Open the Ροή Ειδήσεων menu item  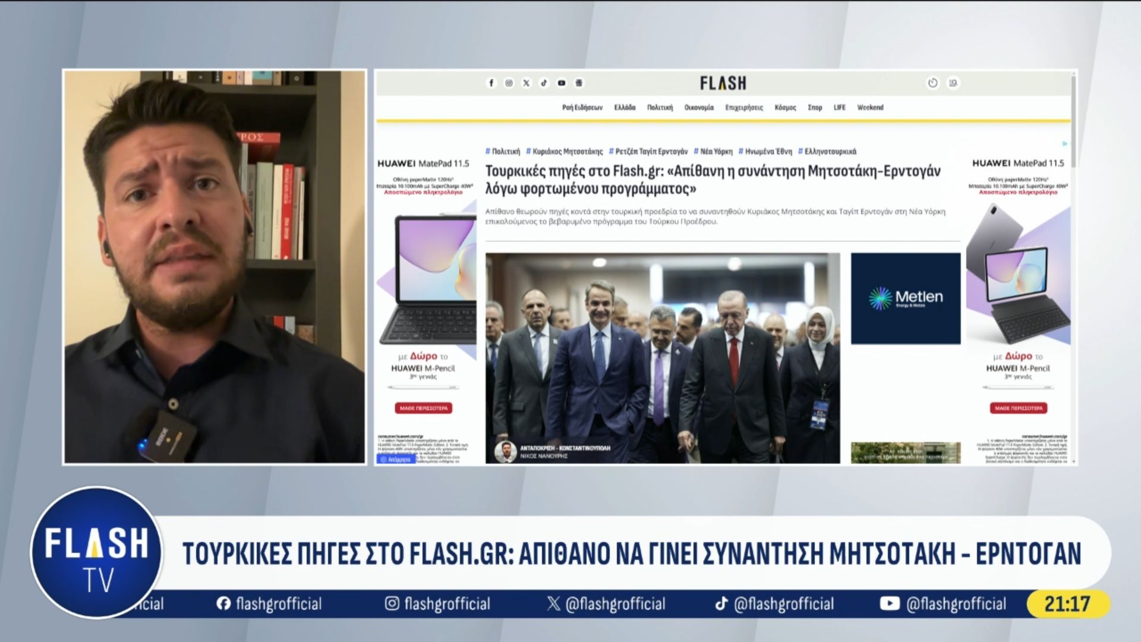pyautogui.click(x=582, y=108)
